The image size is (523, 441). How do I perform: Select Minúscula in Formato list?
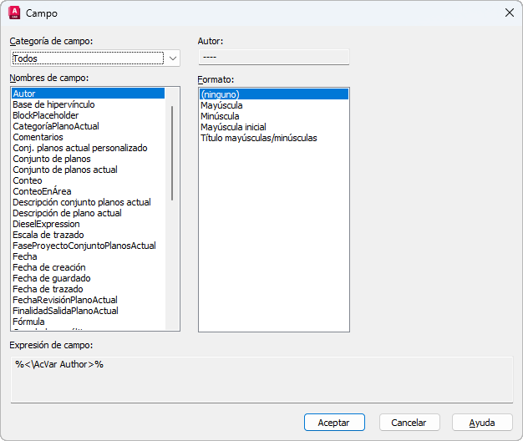221,116
